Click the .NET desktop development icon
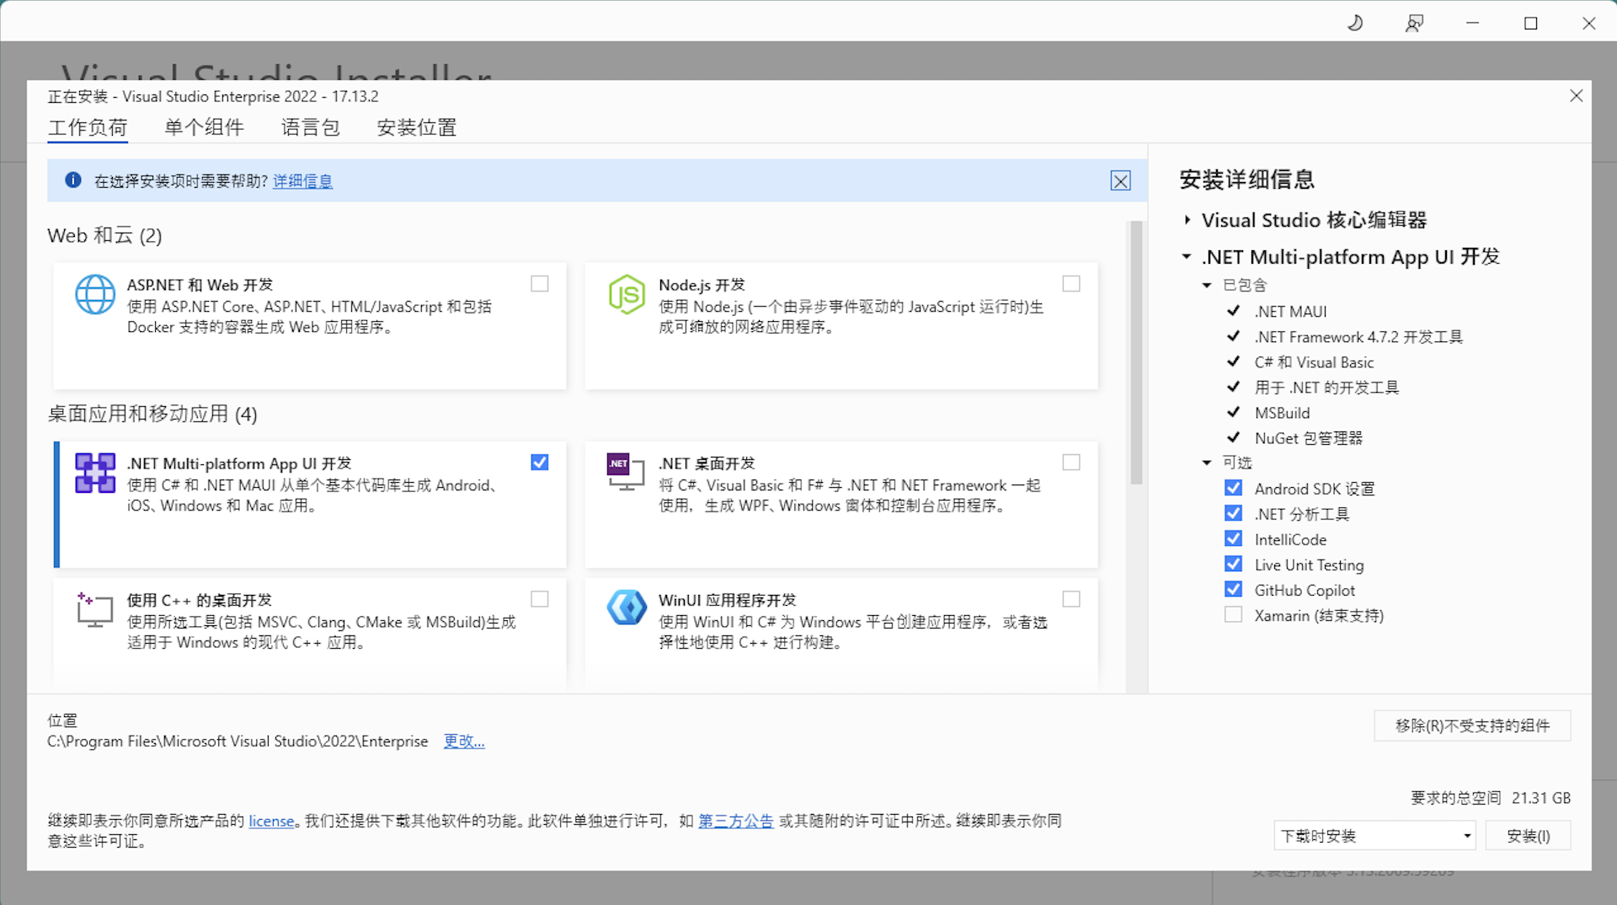 (x=625, y=472)
